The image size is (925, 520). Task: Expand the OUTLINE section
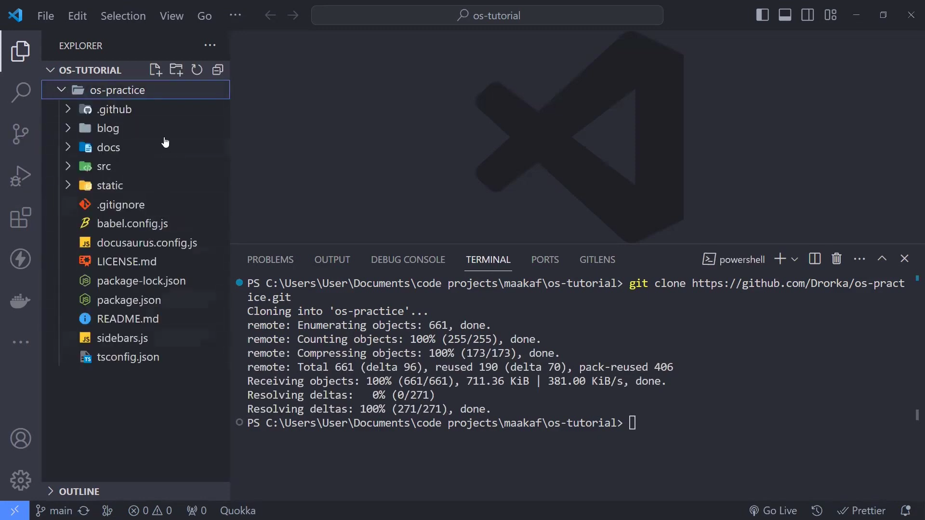79,492
